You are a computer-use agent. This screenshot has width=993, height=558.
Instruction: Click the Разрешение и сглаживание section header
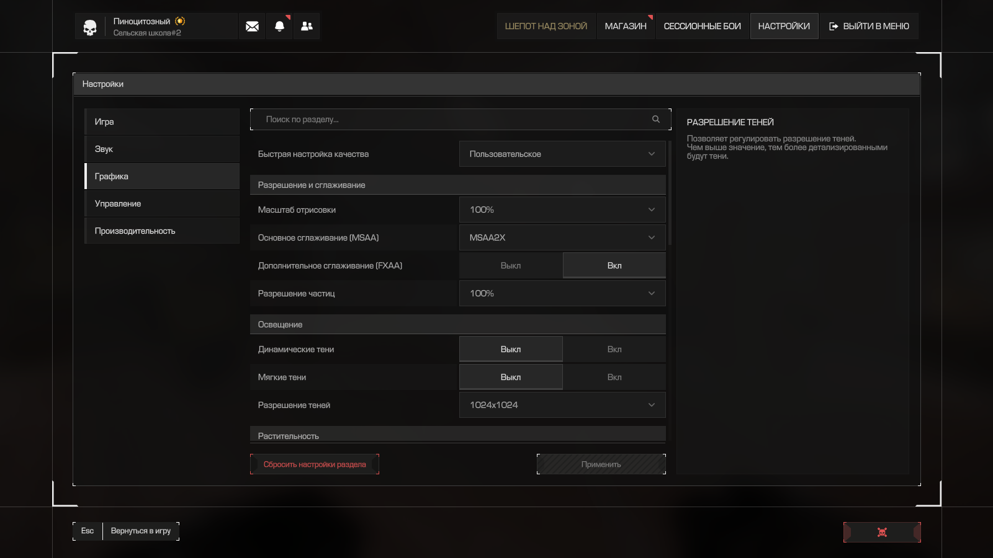[x=458, y=185]
